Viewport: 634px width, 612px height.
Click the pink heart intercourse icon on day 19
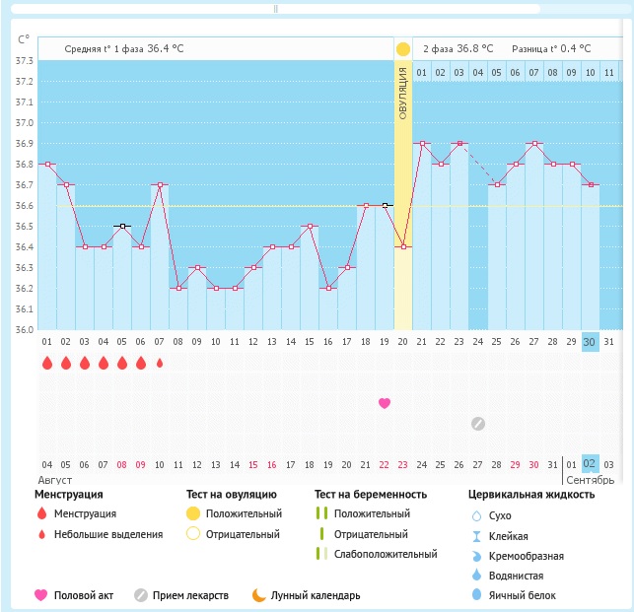[x=385, y=403]
